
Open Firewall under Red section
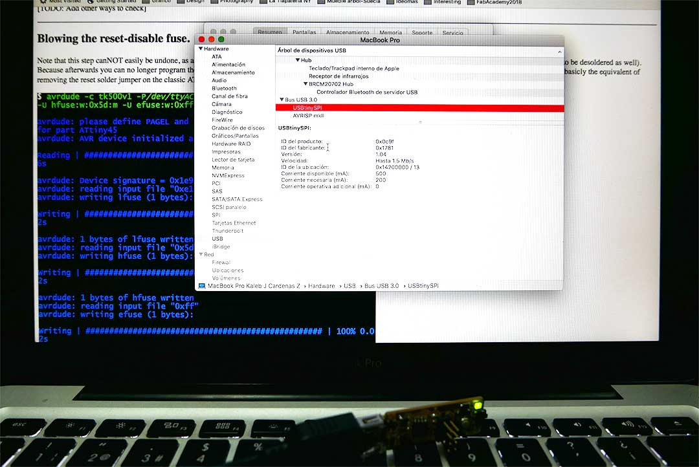pos(221,263)
